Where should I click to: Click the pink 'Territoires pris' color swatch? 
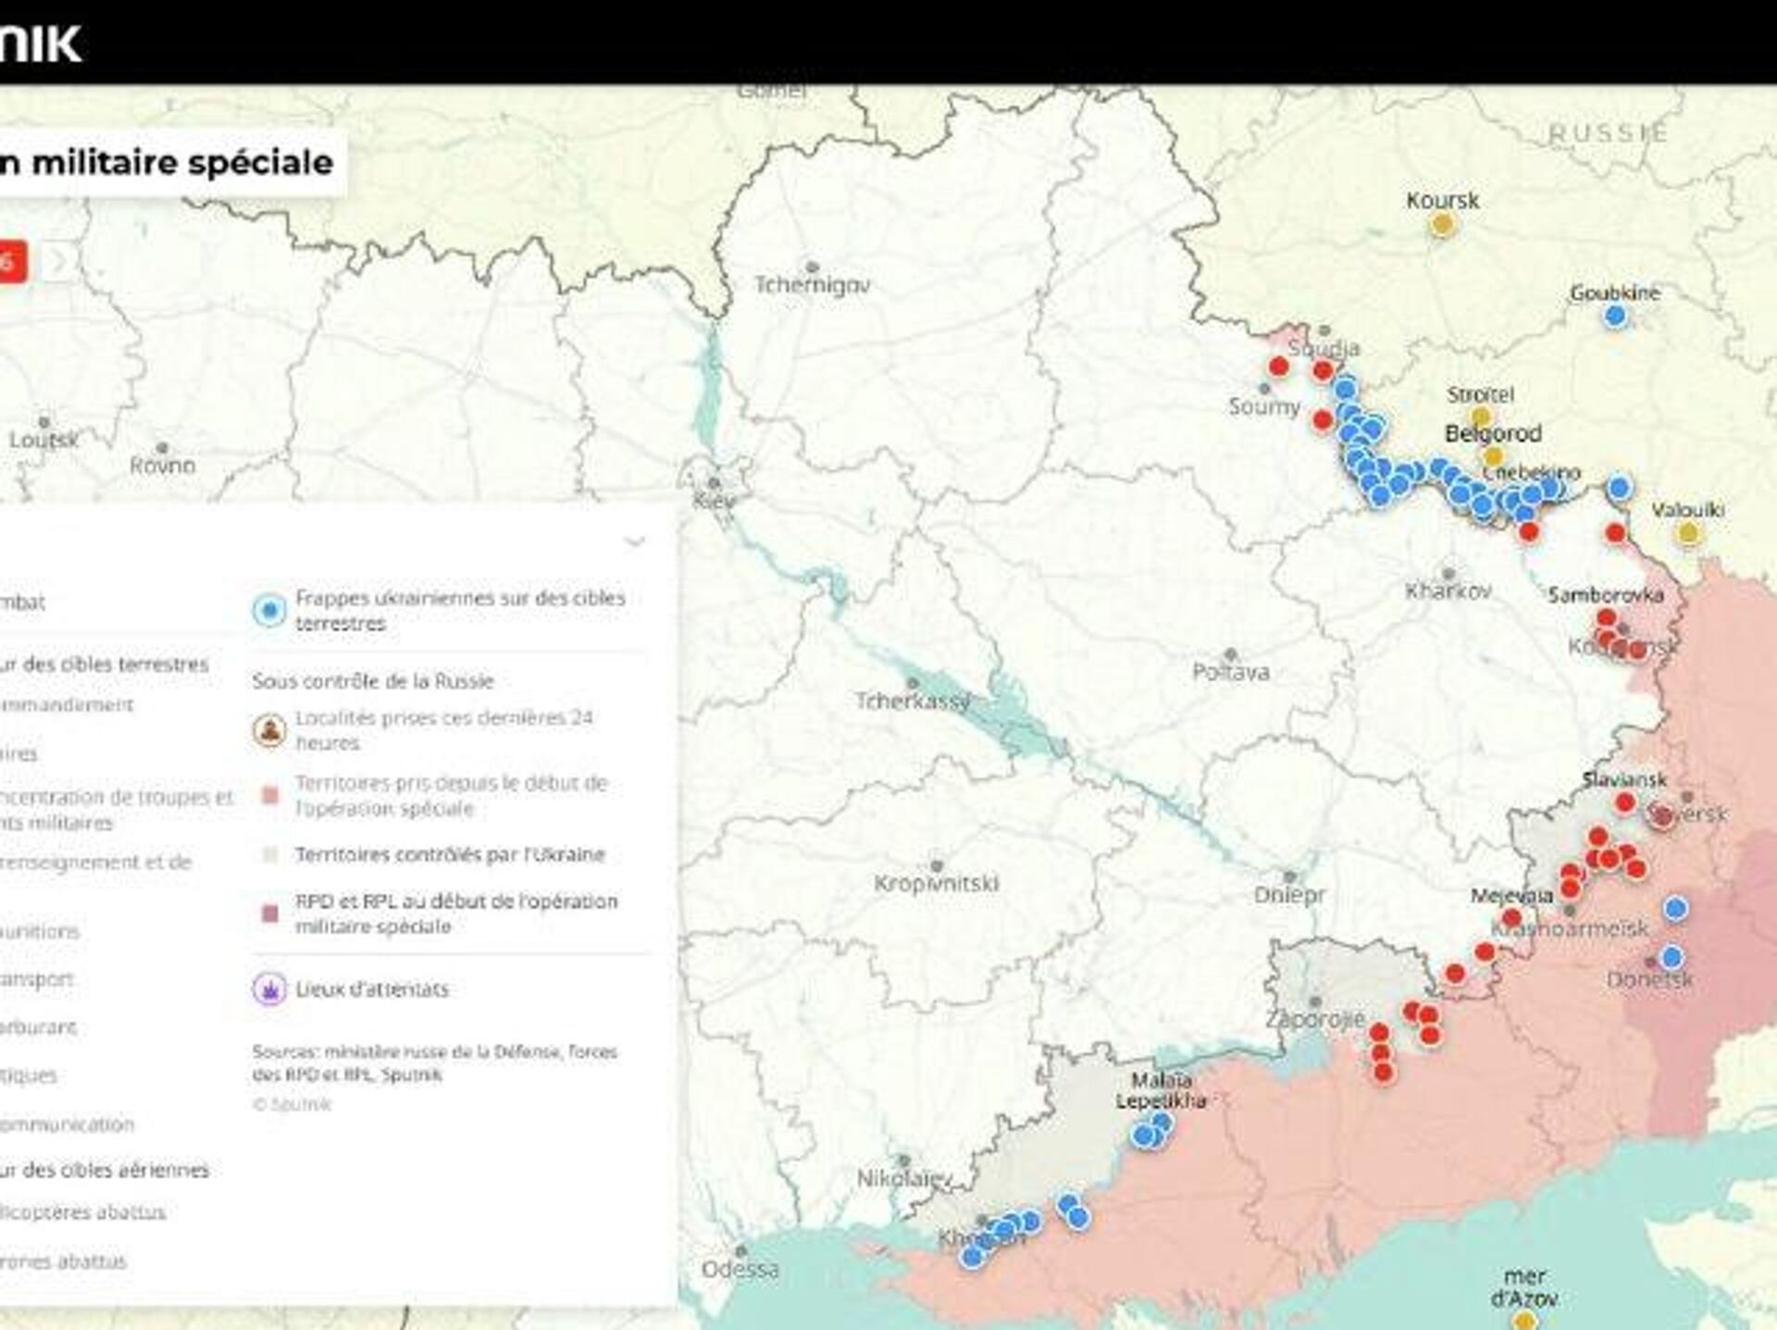(269, 796)
